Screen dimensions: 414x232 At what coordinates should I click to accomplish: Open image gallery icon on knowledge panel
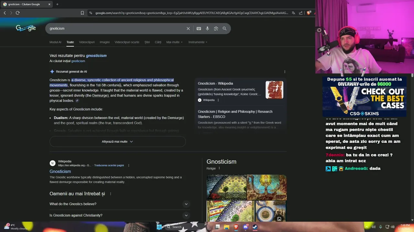[x=279, y=219]
